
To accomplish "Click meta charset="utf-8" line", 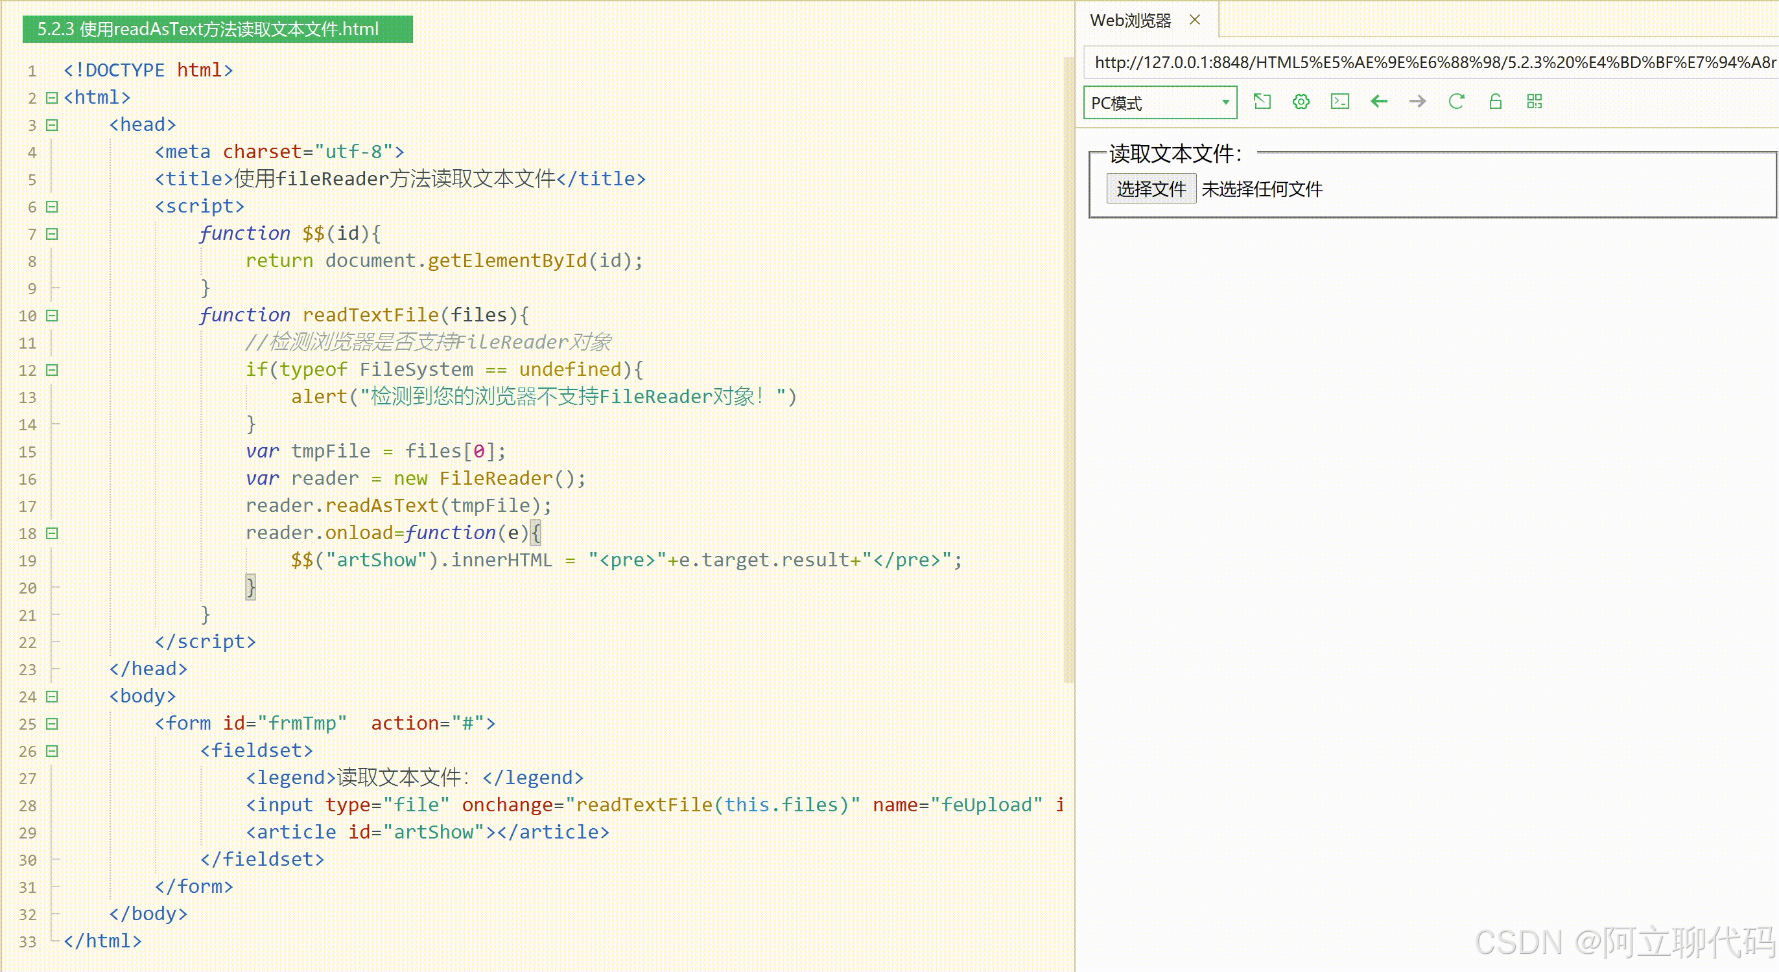I will pyautogui.click(x=279, y=152).
